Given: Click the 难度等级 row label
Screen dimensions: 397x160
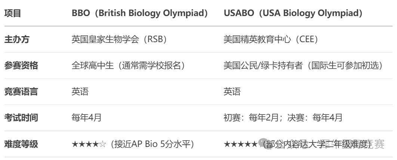Looking at the screenshot, I should (21, 144).
